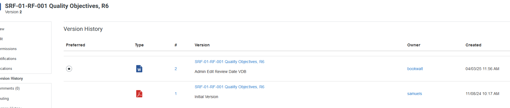Image resolution: width=510 pixels, height=108 pixels.
Task: Open Permissions in the sidebar menu
Action: click(x=8, y=49)
